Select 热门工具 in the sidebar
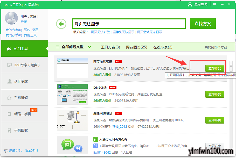 point(25,48)
